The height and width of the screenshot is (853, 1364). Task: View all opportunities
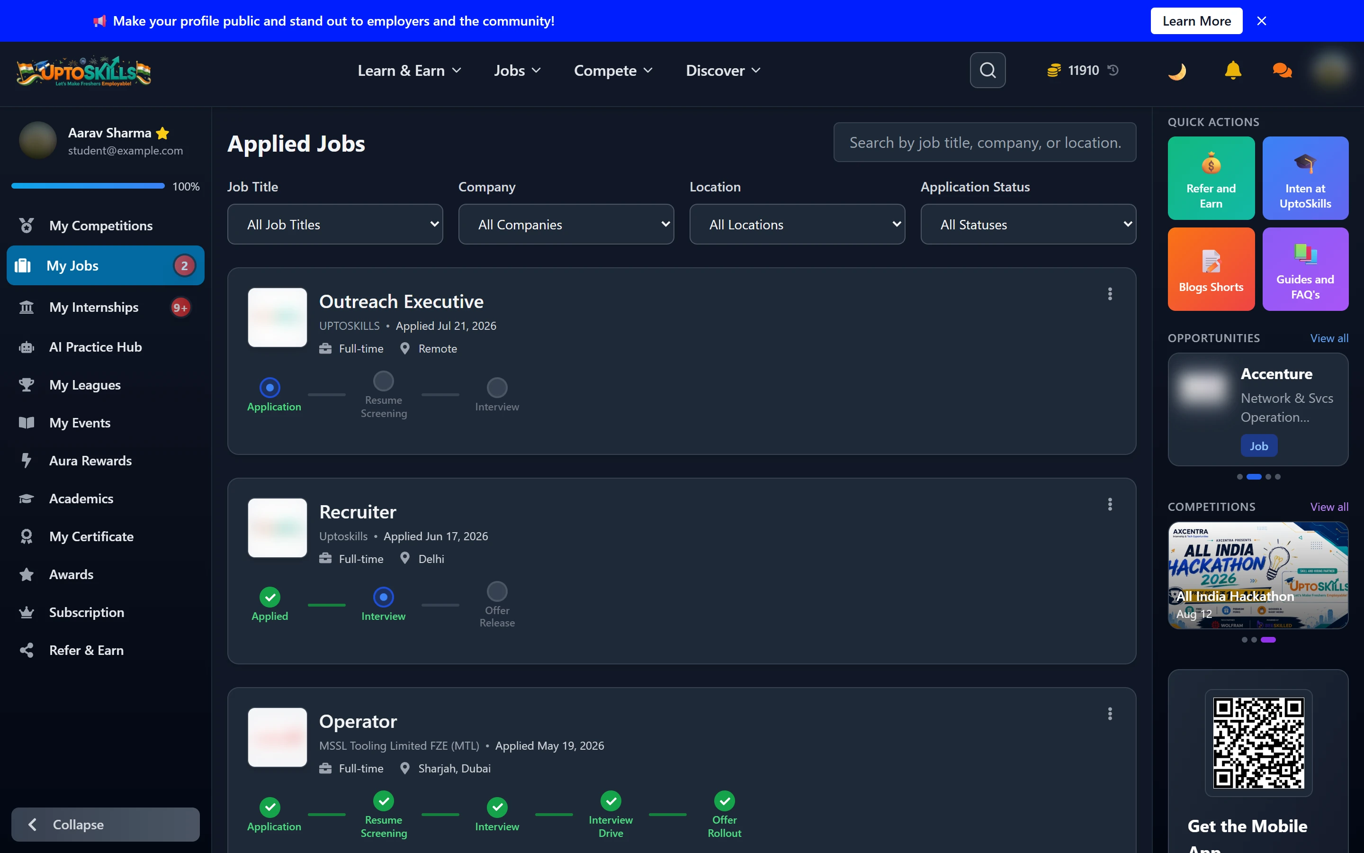pyautogui.click(x=1329, y=338)
